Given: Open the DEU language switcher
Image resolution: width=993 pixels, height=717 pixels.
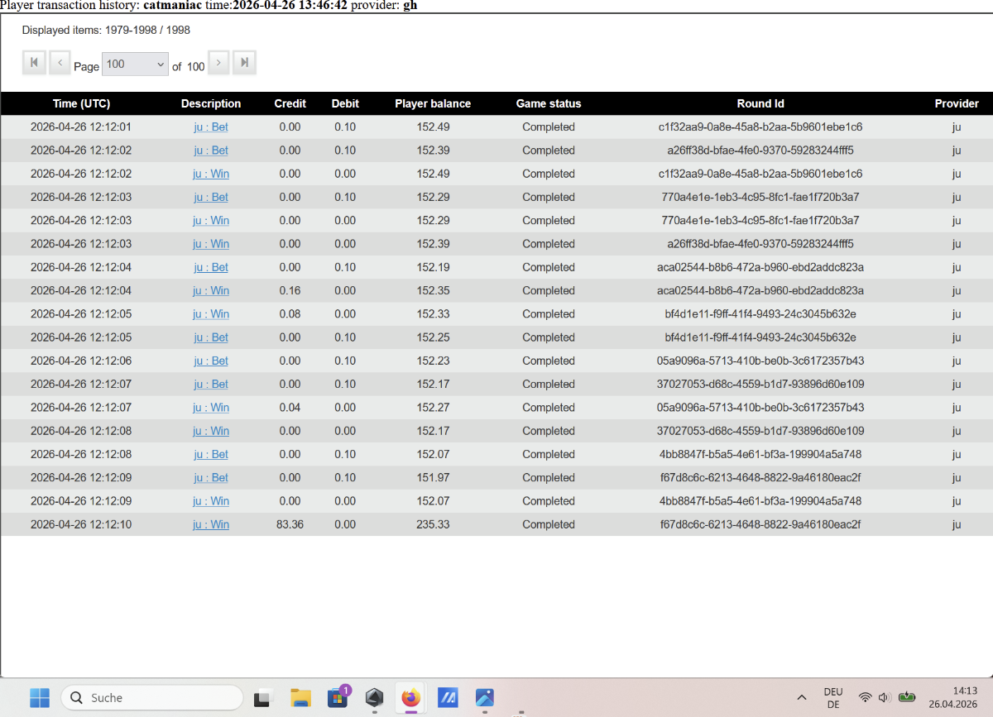Looking at the screenshot, I should (832, 697).
